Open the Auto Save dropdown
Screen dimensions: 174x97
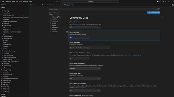(85, 27)
